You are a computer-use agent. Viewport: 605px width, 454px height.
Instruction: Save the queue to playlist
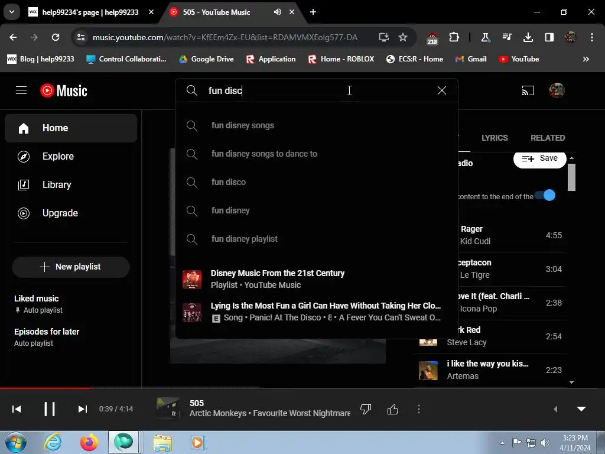click(539, 158)
